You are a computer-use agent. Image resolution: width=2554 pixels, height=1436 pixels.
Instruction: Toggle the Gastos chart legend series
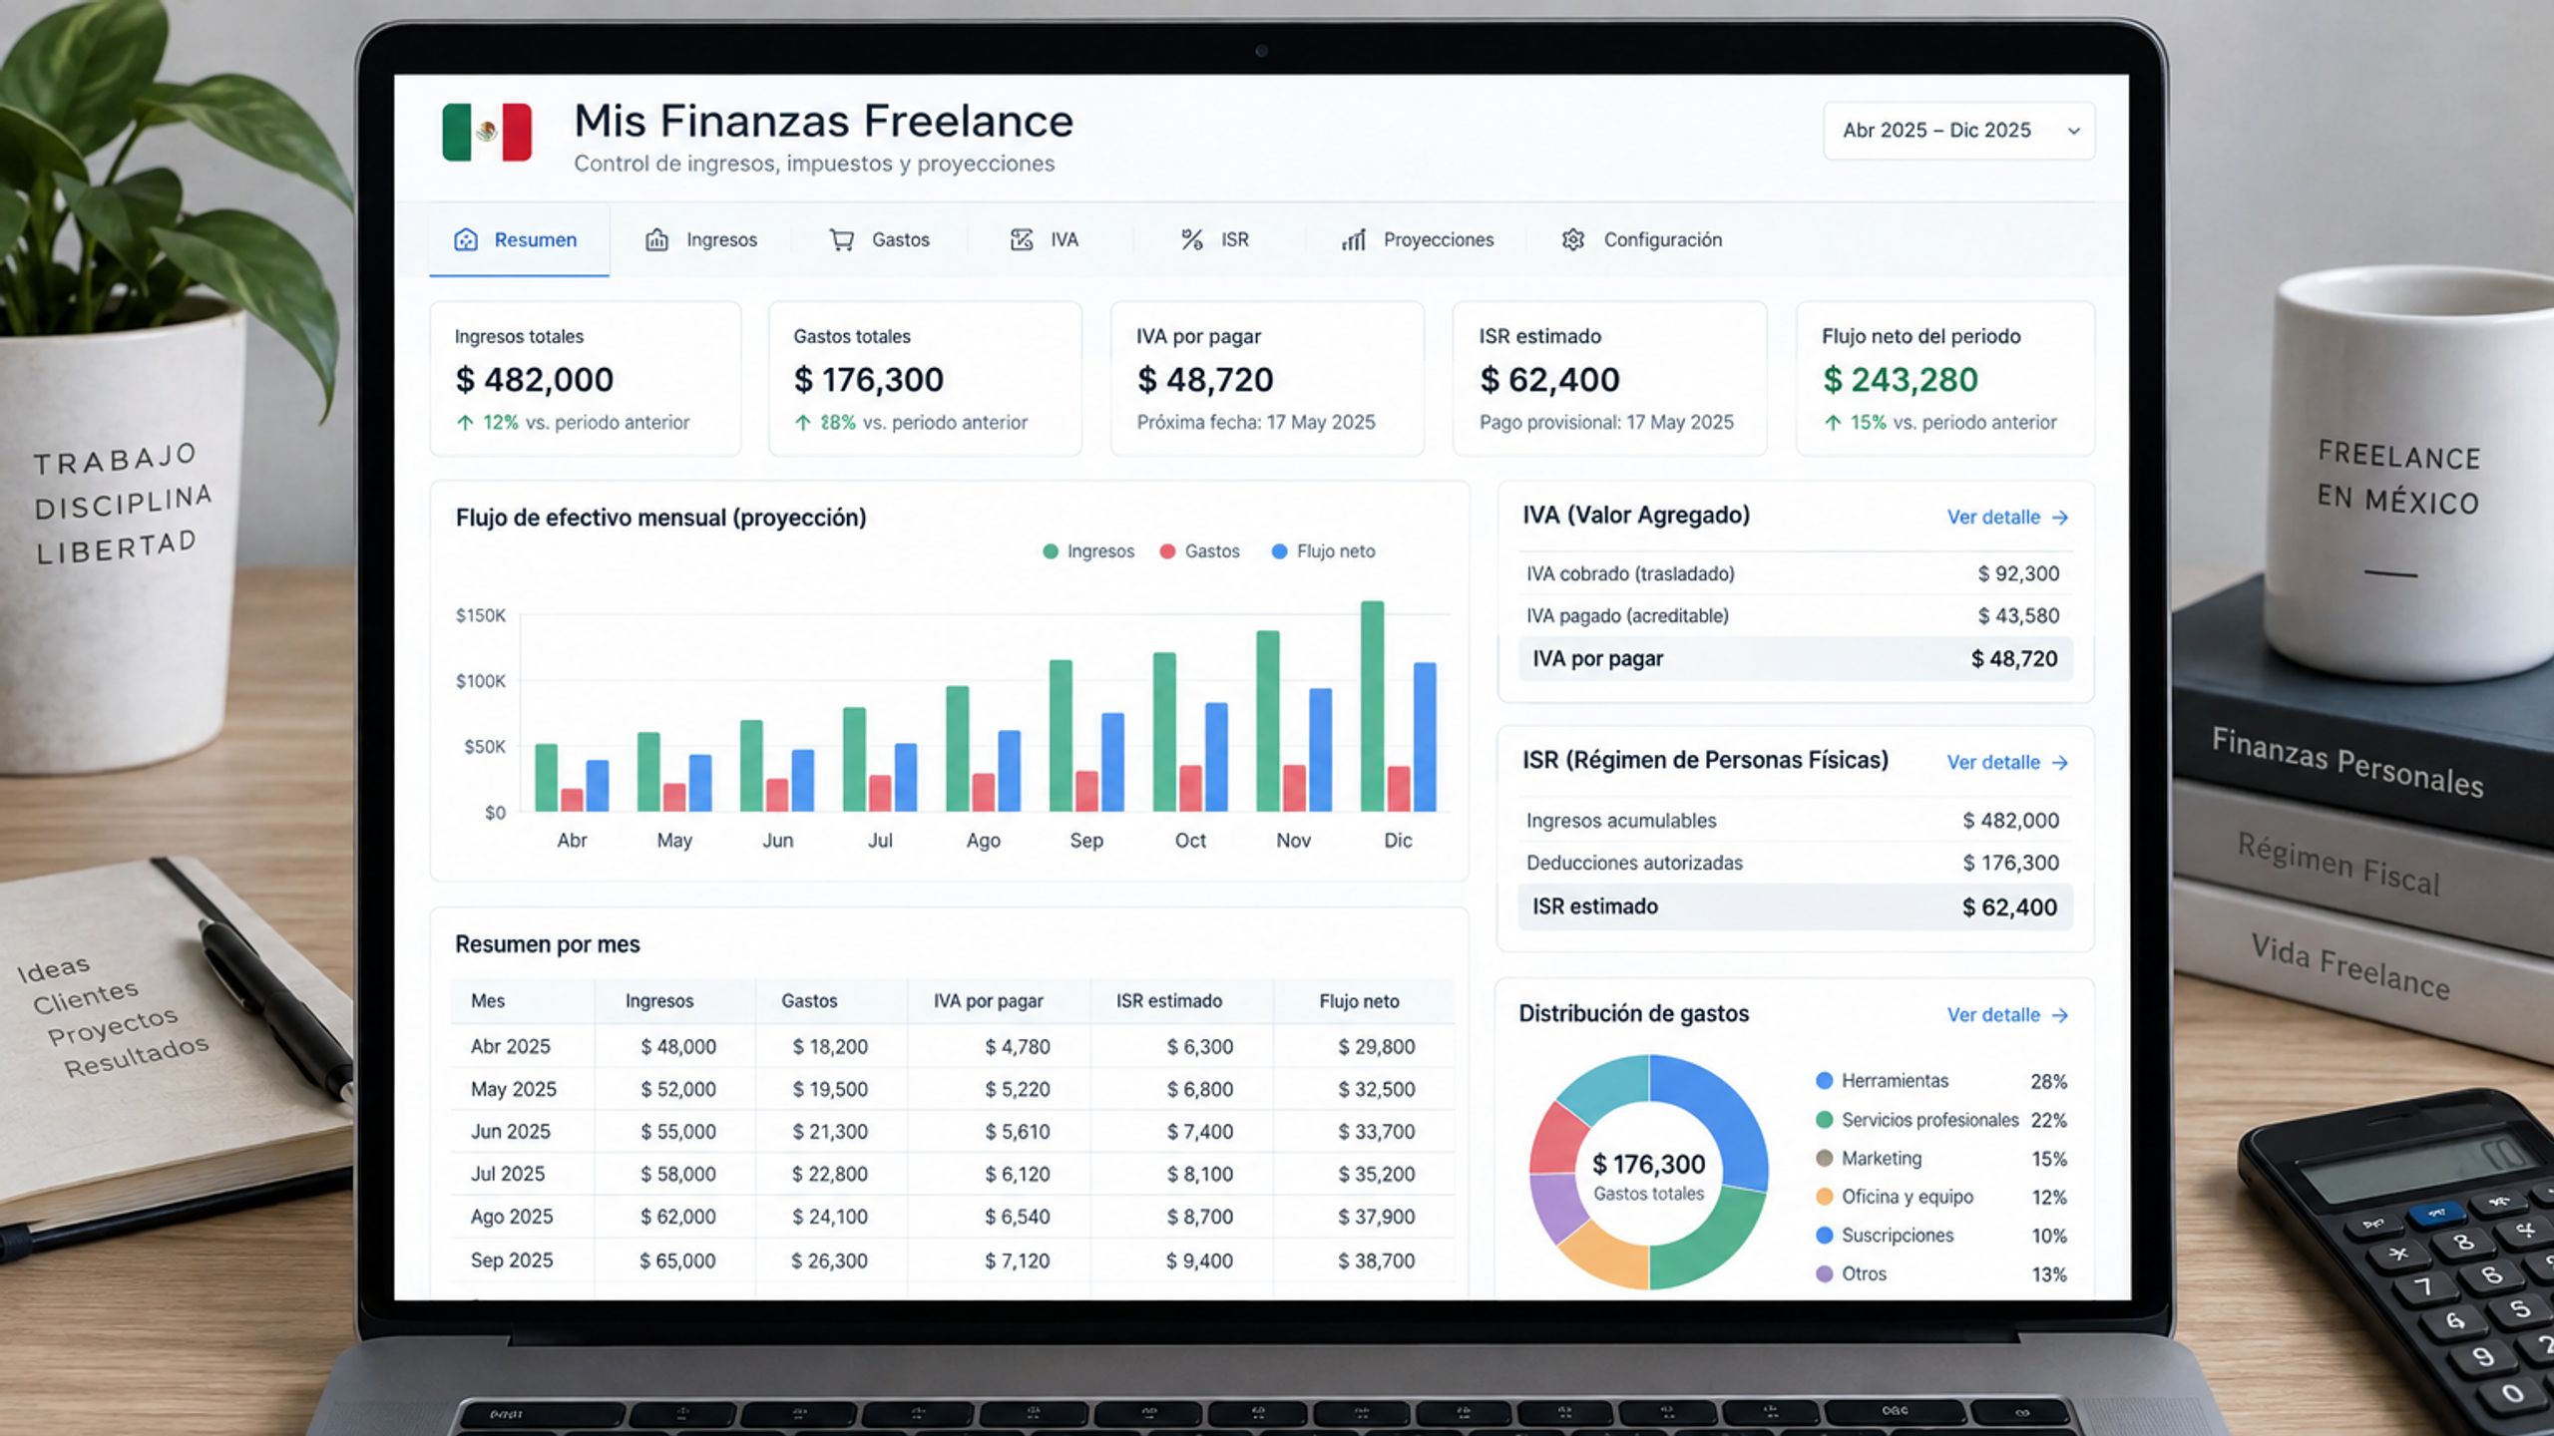(x=1200, y=551)
